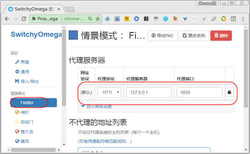The height and width of the screenshot is (154, 250).
Task: Reload the page with the refresh icon
Action: click(x=24, y=19)
